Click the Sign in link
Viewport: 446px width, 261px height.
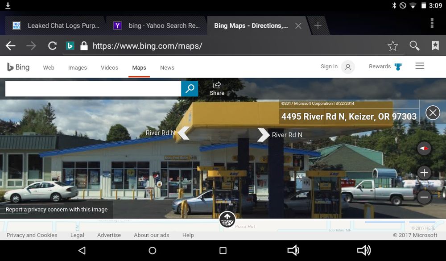329,66
